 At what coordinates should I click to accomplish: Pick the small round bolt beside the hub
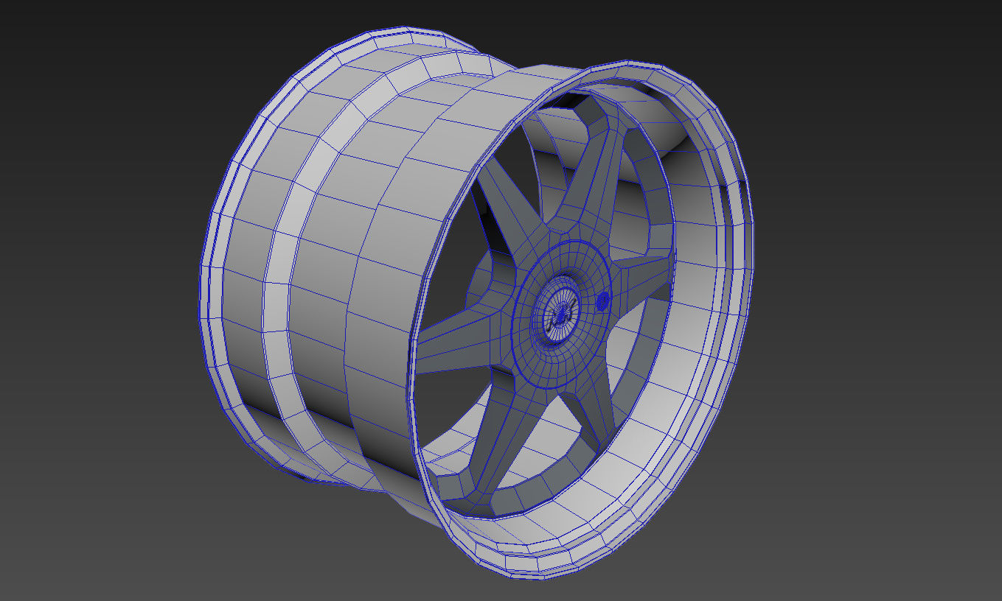603,300
